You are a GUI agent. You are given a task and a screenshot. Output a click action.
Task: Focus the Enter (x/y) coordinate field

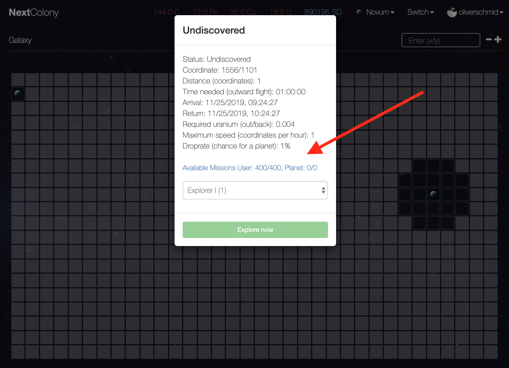[x=441, y=40]
